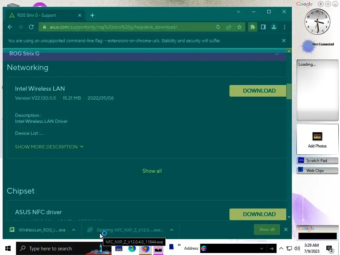Viewport: 340px width, 255px height.
Task: Click the 2022/05/06 release date text
Action: 101,98
